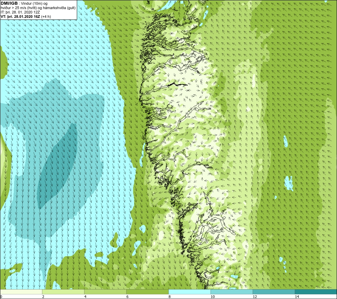Click the '(+4 h)' forecast offset text

pyautogui.click(x=46, y=17)
